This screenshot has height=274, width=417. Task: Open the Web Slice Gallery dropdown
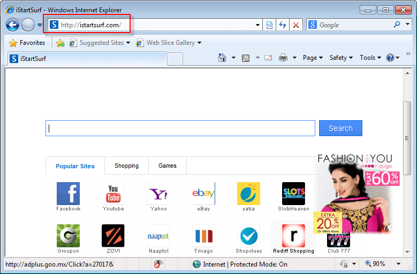point(169,43)
